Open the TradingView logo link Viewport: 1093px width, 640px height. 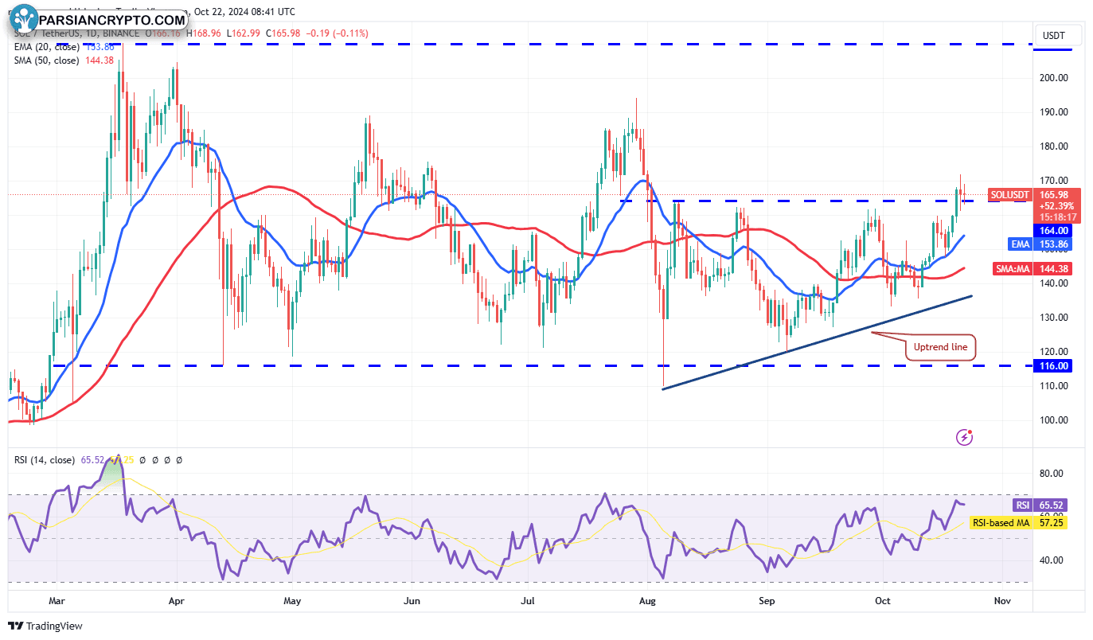(x=45, y=626)
